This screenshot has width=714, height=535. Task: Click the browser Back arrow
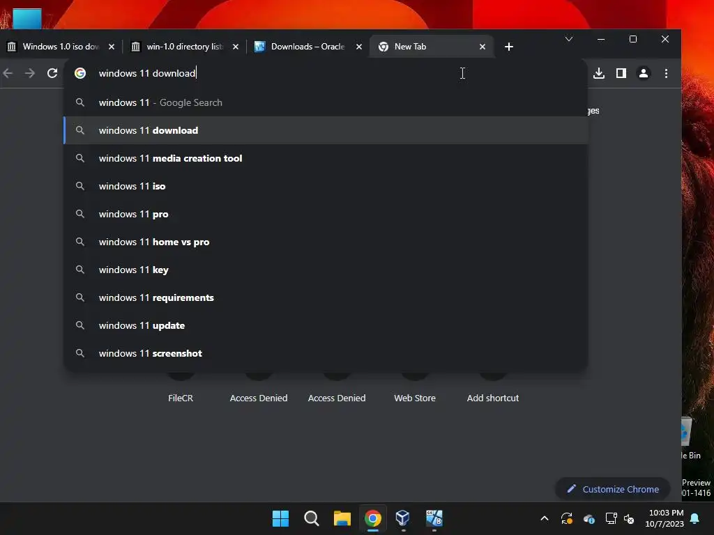[8, 73]
